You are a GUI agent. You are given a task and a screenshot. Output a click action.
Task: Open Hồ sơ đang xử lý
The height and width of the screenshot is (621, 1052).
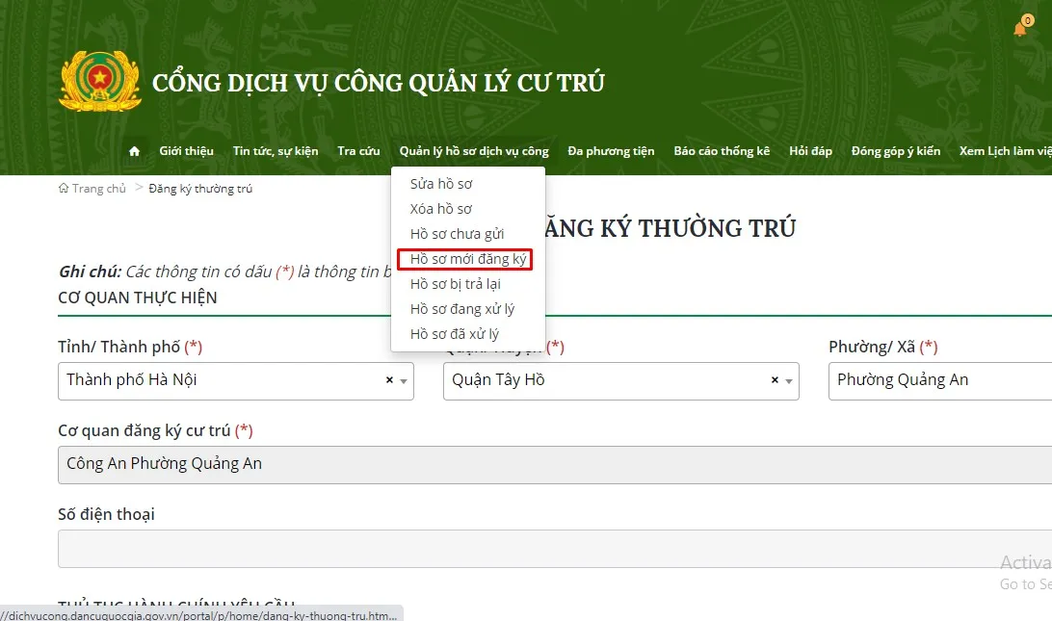click(x=462, y=309)
